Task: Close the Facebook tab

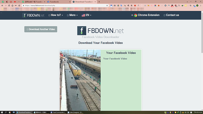Action: [70, 2]
